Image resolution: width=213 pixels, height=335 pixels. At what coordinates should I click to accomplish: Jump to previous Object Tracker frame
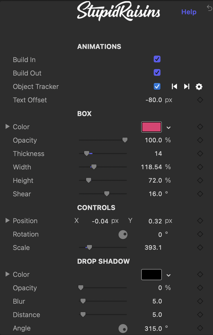click(174, 86)
